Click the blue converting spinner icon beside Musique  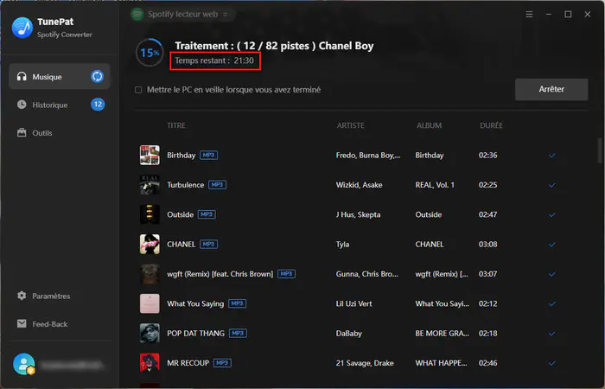tap(97, 76)
